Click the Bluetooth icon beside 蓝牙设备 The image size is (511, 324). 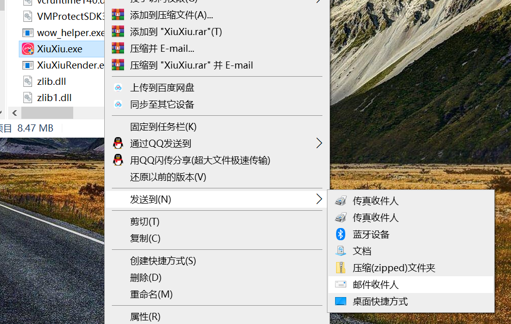(341, 234)
